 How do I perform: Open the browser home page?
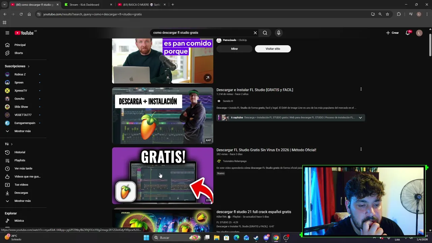29,14
